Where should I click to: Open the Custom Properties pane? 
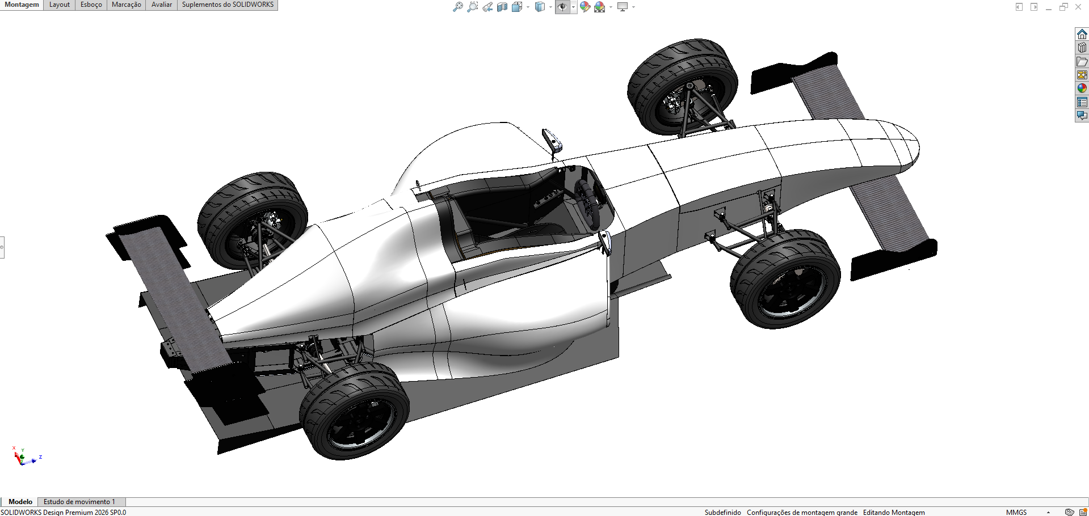coord(1082,102)
